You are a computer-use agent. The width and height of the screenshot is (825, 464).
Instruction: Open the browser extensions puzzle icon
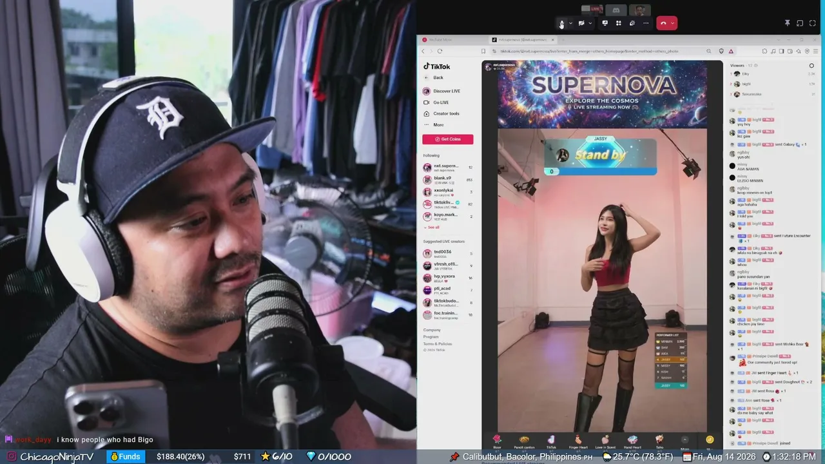(764, 51)
